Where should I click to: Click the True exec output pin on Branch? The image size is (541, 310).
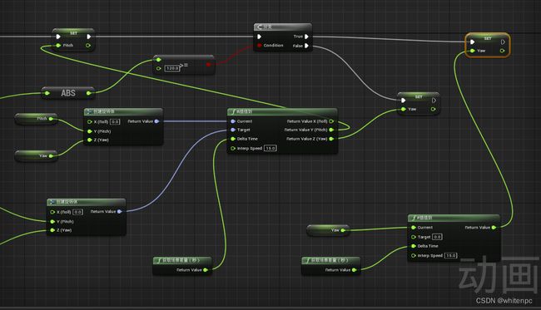pos(306,37)
